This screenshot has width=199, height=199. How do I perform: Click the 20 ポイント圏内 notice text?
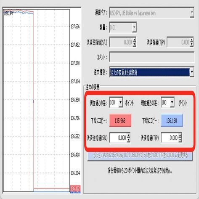pyautogui.click(x=140, y=170)
